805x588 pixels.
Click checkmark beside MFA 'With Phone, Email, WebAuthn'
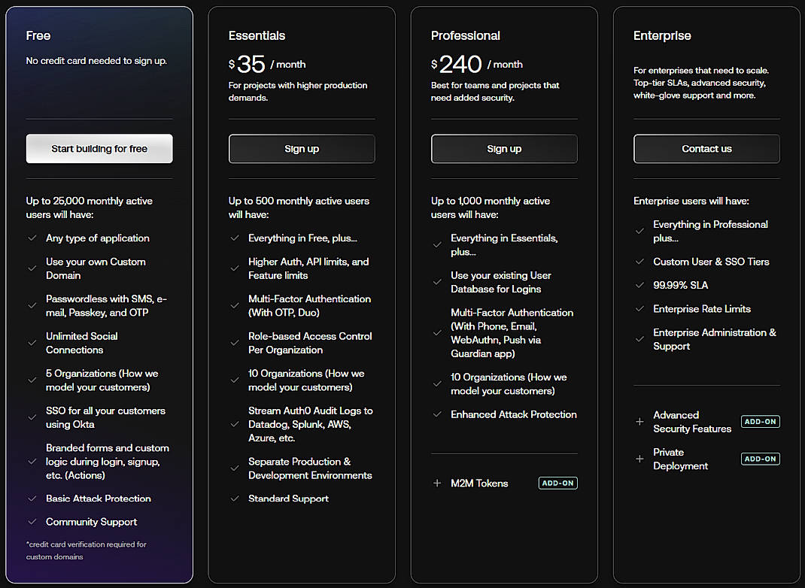click(437, 333)
